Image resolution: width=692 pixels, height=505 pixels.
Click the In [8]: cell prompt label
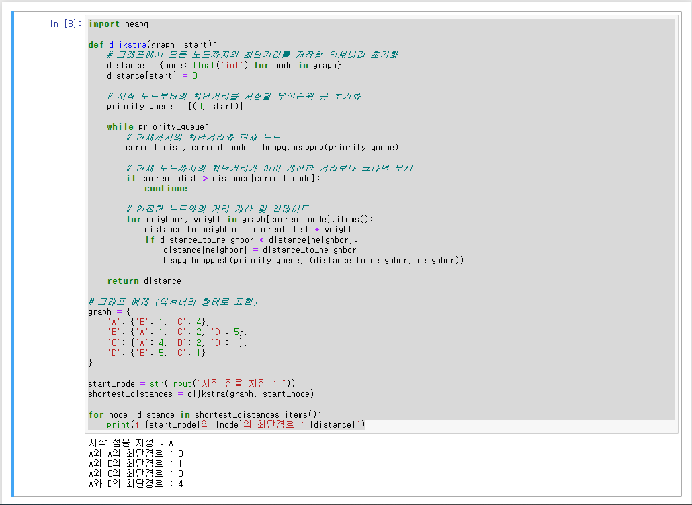point(65,24)
